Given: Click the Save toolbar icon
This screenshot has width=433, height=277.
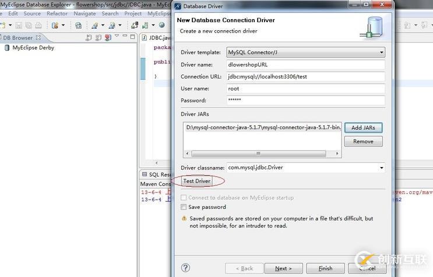Looking at the screenshot, I should pyautogui.click(x=19, y=26).
